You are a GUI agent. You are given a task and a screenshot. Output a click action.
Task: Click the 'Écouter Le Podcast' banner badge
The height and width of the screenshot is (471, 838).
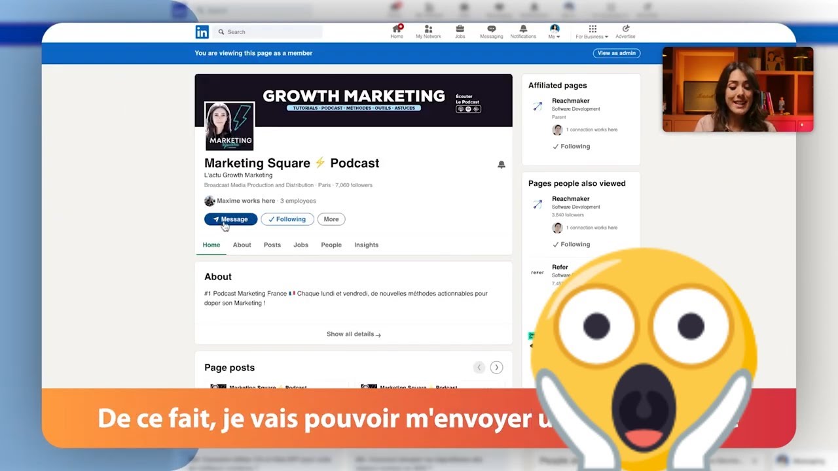point(468,104)
